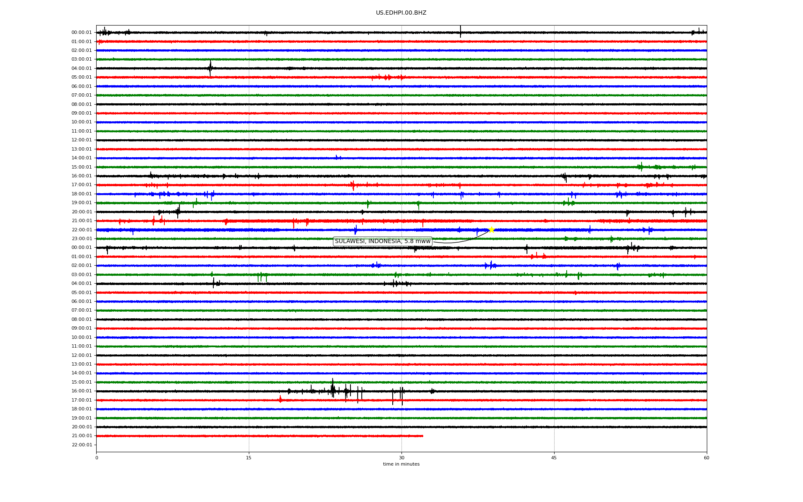The height and width of the screenshot is (502, 803).
Task: Select the 60 tick label on the time axis
Action: coord(706,458)
